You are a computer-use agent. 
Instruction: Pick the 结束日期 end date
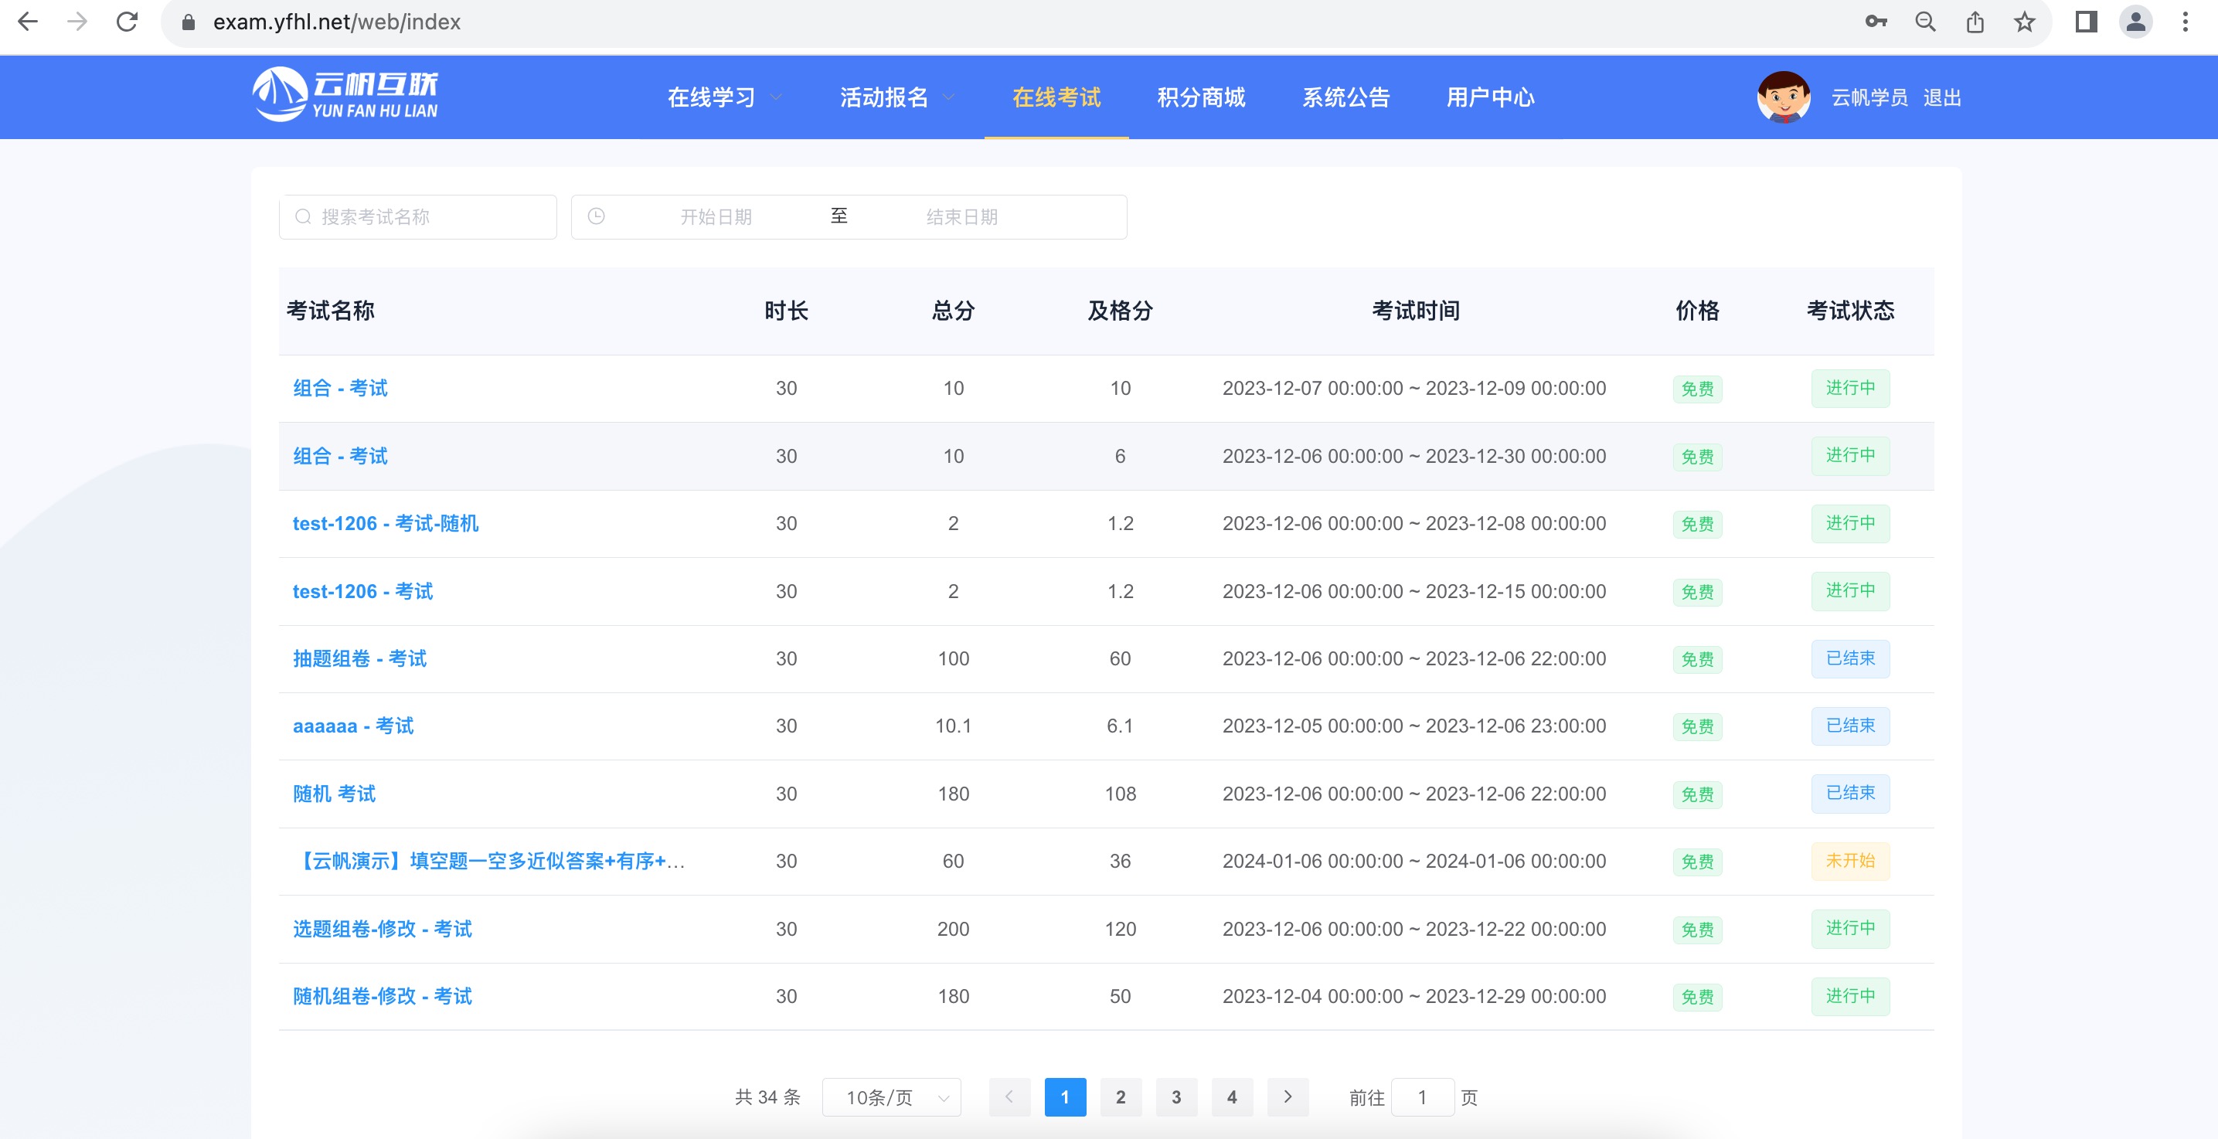(961, 217)
